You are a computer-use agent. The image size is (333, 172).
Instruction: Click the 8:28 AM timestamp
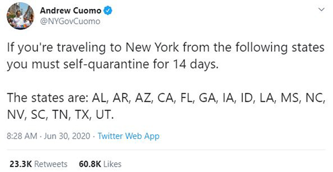[x=22, y=136]
